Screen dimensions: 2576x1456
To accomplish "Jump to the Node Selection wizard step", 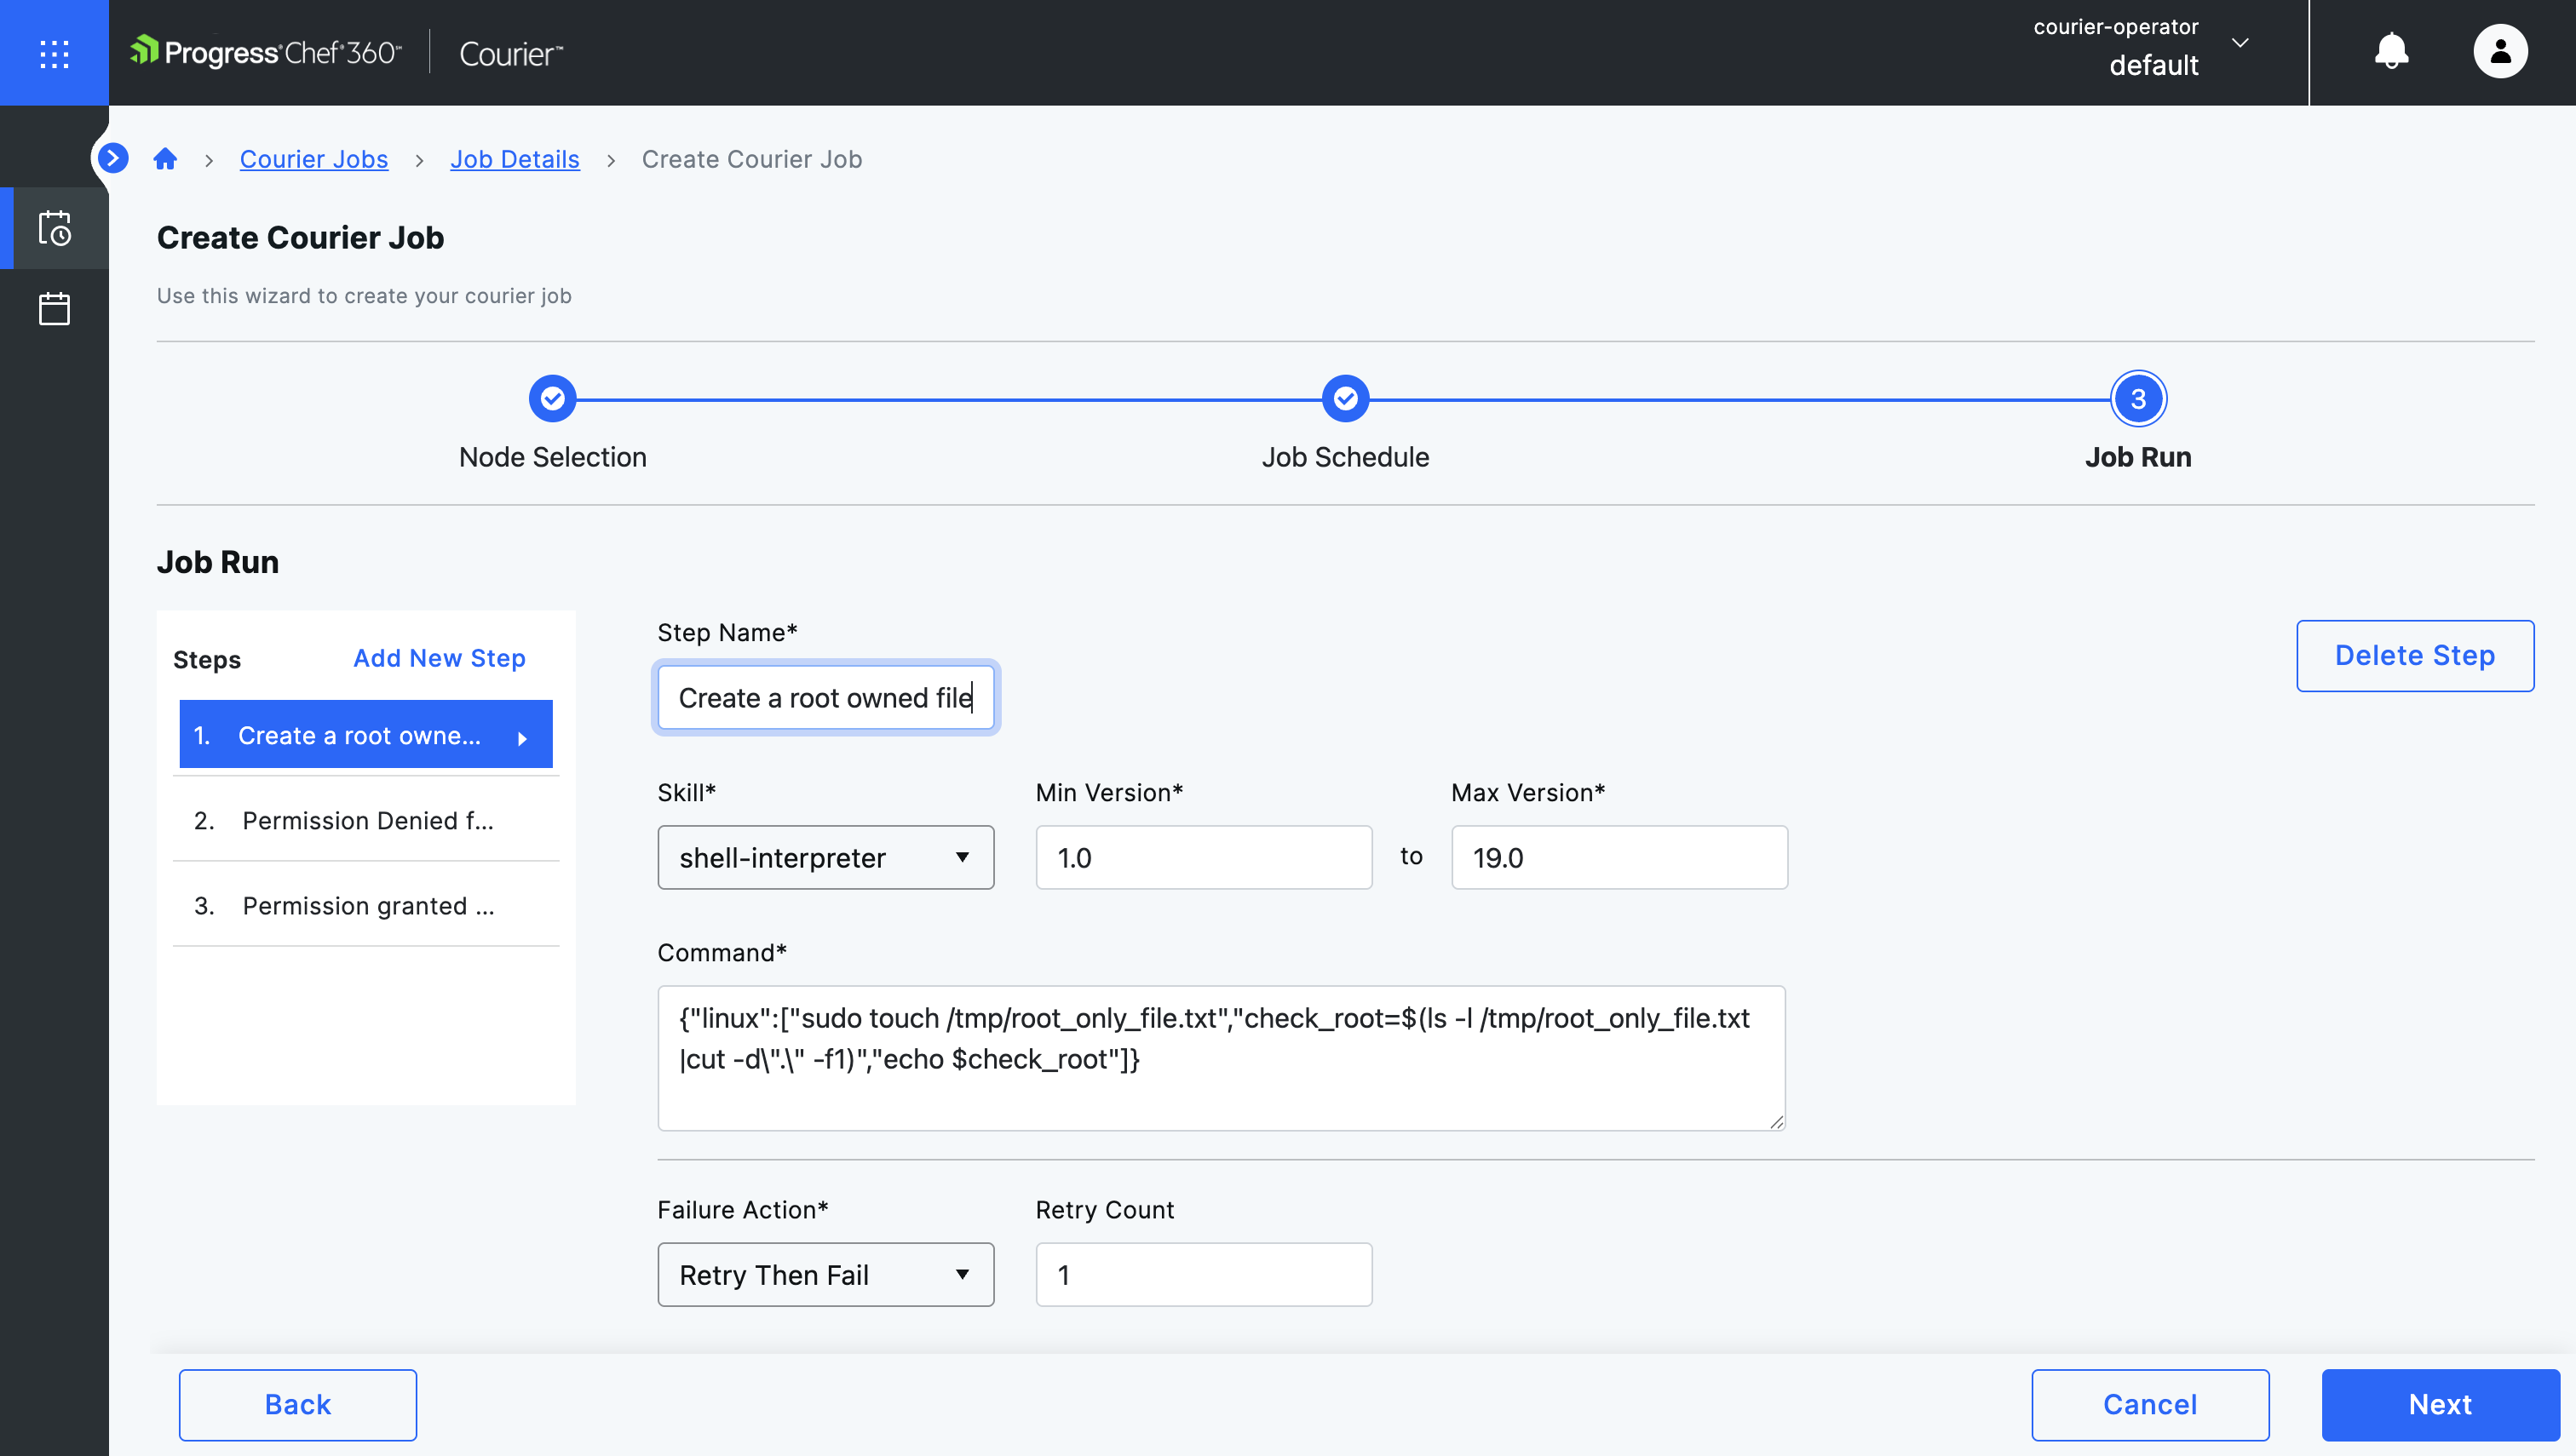I will click(552, 399).
